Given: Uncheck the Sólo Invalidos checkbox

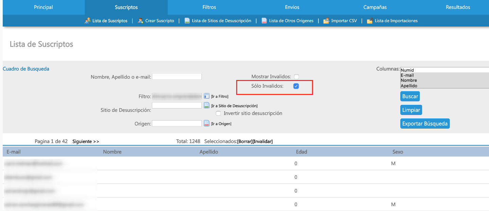Looking at the screenshot, I should tap(296, 86).
